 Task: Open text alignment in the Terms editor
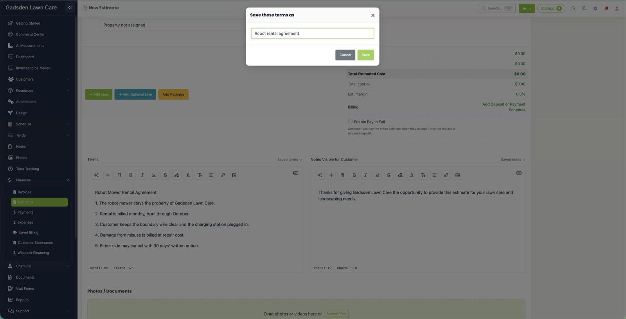(211, 175)
